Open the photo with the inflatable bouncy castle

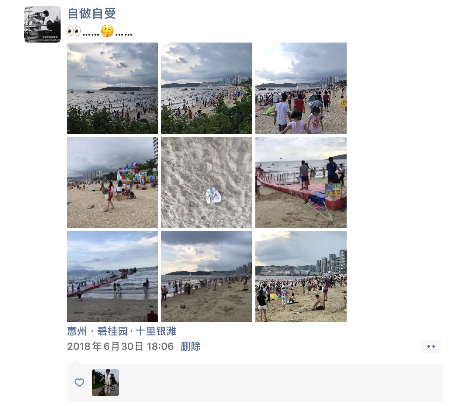pyautogui.click(x=112, y=182)
